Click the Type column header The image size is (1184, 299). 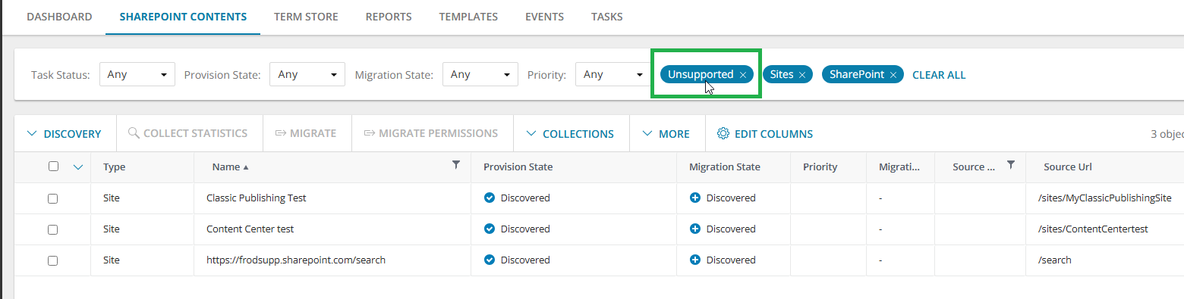[115, 167]
